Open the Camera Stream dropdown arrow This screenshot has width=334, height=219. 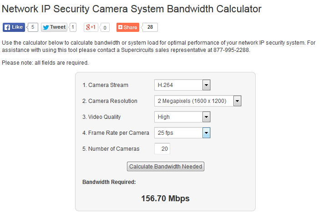tap(206, 85)
